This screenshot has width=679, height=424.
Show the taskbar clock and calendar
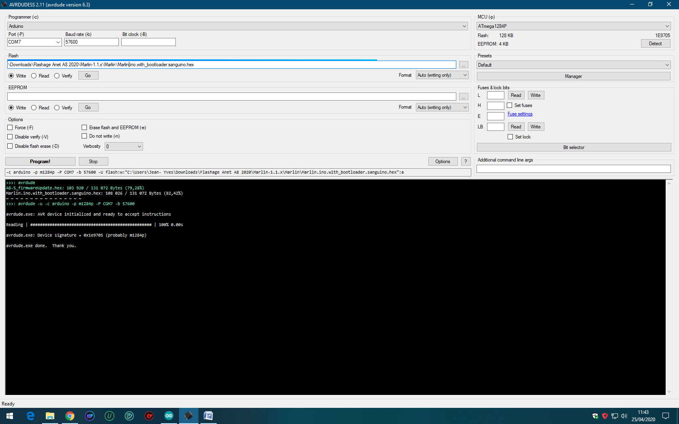pos(643,416)
